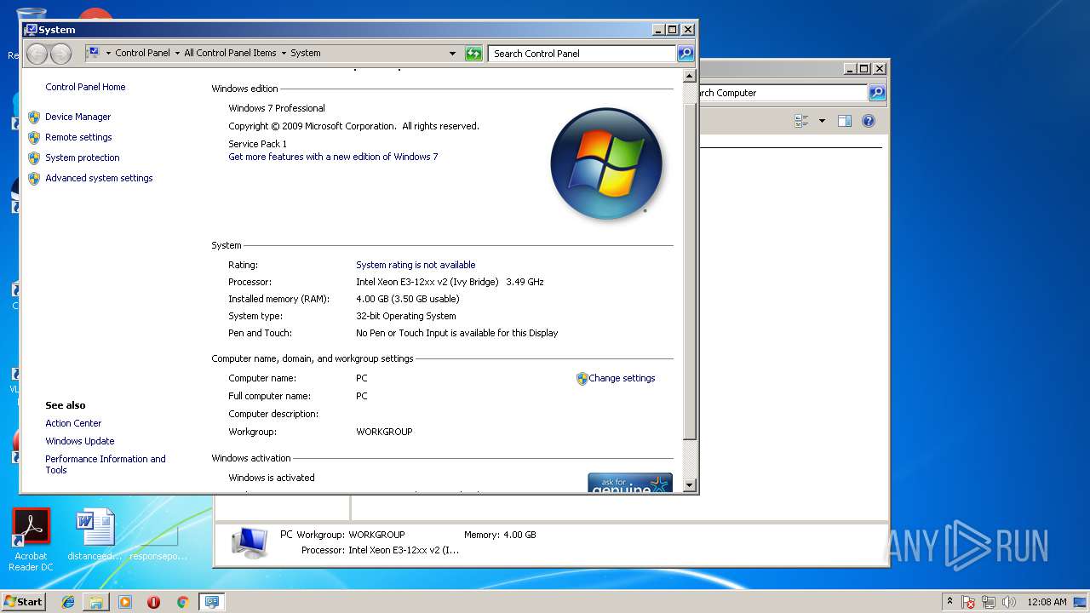Click the Search Control Panel magnifier
Image resolution: width=1090 pixels, height=613 pixels.
pos(686,54)
